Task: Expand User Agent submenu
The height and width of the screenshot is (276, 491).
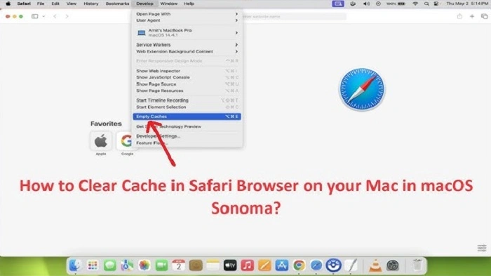Action: coord(187,20)
